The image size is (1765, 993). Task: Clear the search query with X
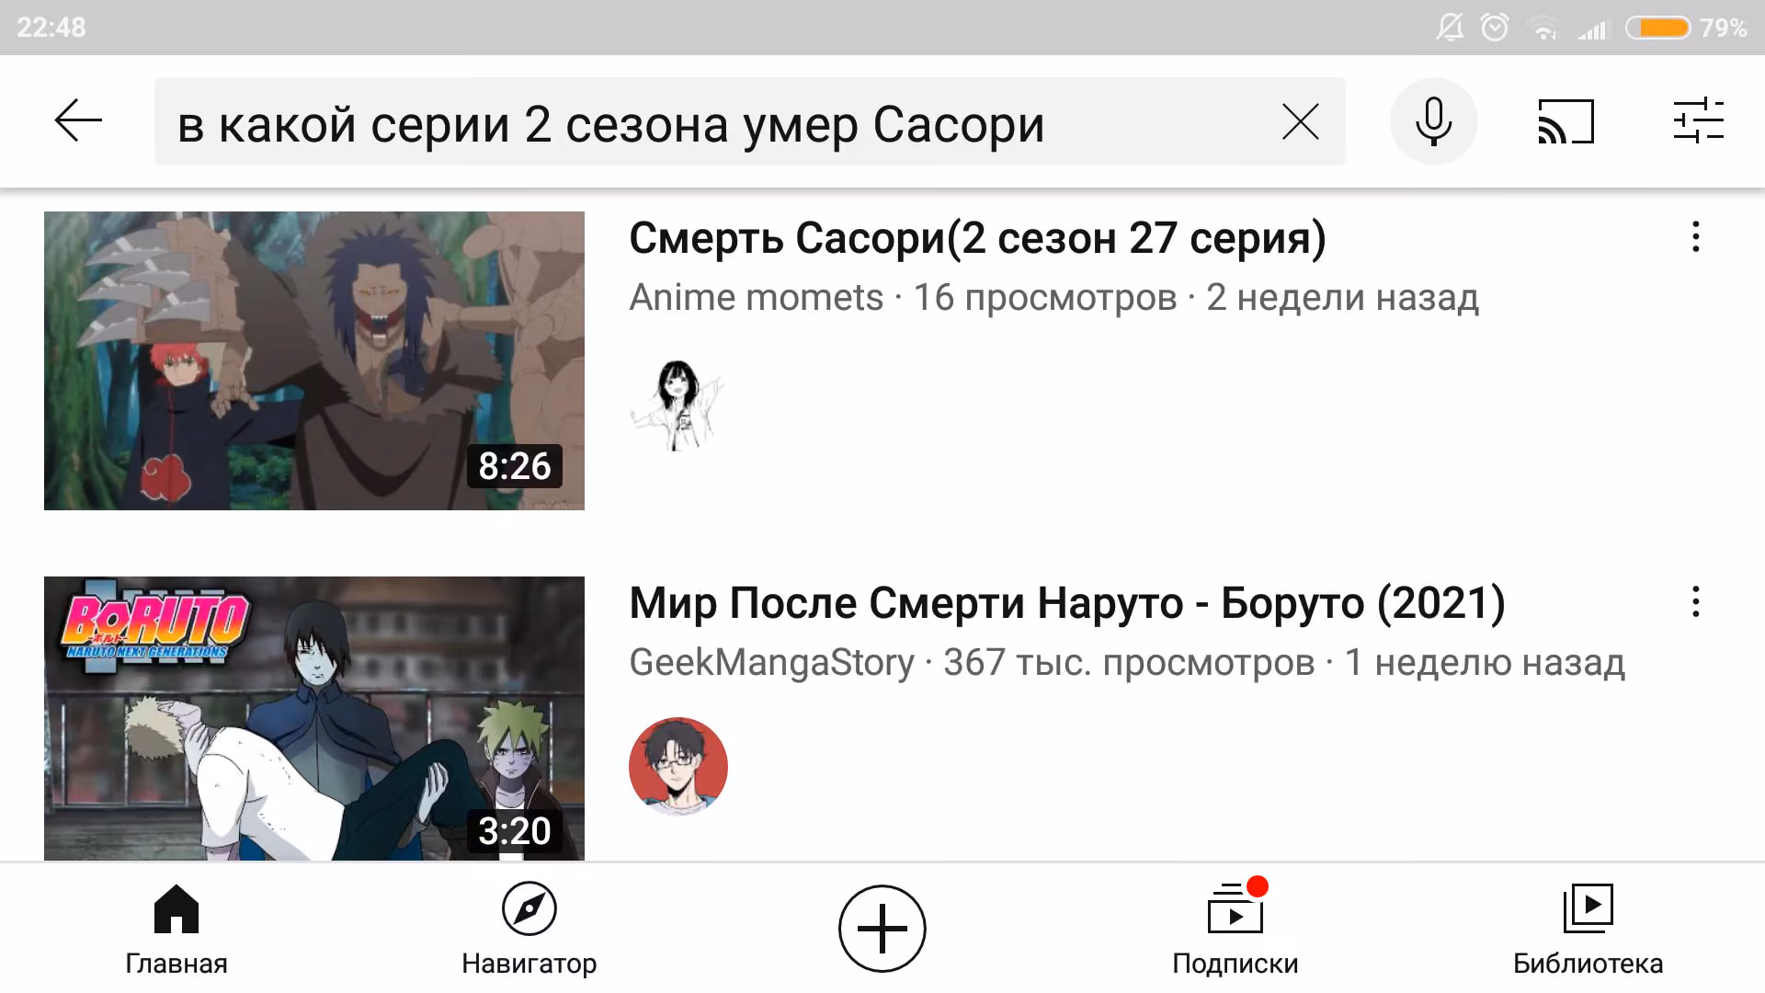1300,121
